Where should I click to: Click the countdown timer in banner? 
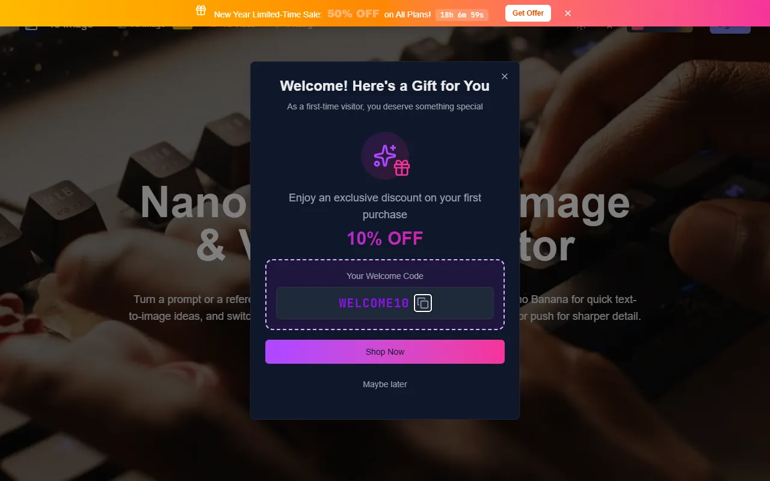tap(461, 14)
